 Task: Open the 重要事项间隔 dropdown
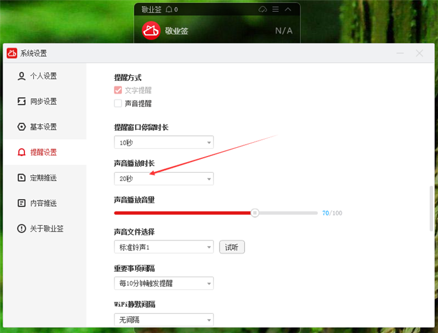(x=164, y=284)
